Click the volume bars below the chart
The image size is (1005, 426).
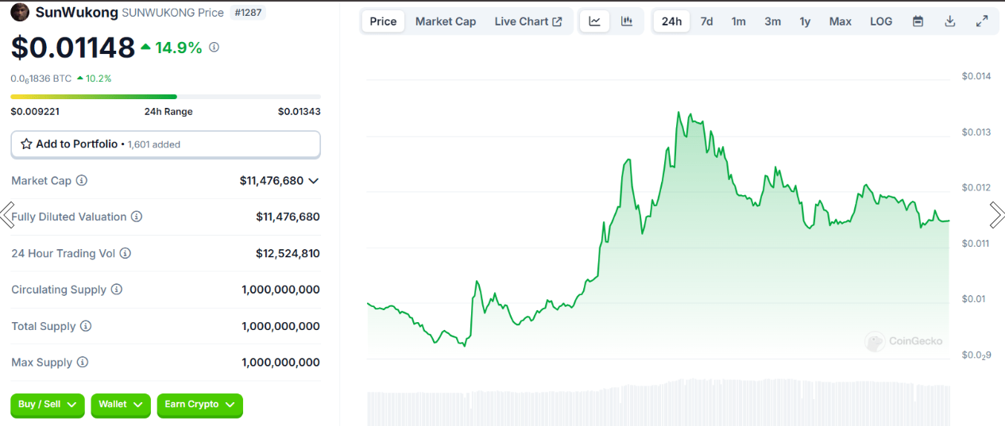(x=658, y=403)
